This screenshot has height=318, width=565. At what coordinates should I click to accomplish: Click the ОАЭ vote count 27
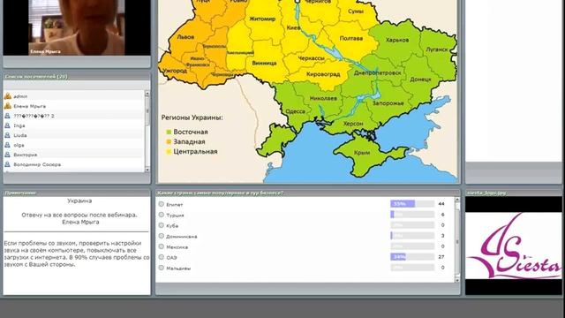point(441,257)
